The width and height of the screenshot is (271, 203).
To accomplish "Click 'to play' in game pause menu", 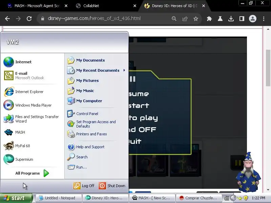I will pos(143,118).
